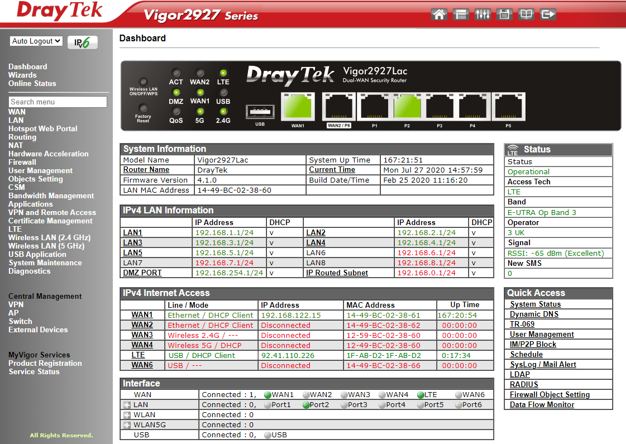
Task: Open VPN and Remote Access menu
Action: (x=52, y=212)
